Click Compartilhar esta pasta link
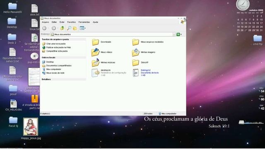265x149 pixels. tap(57, 51)
